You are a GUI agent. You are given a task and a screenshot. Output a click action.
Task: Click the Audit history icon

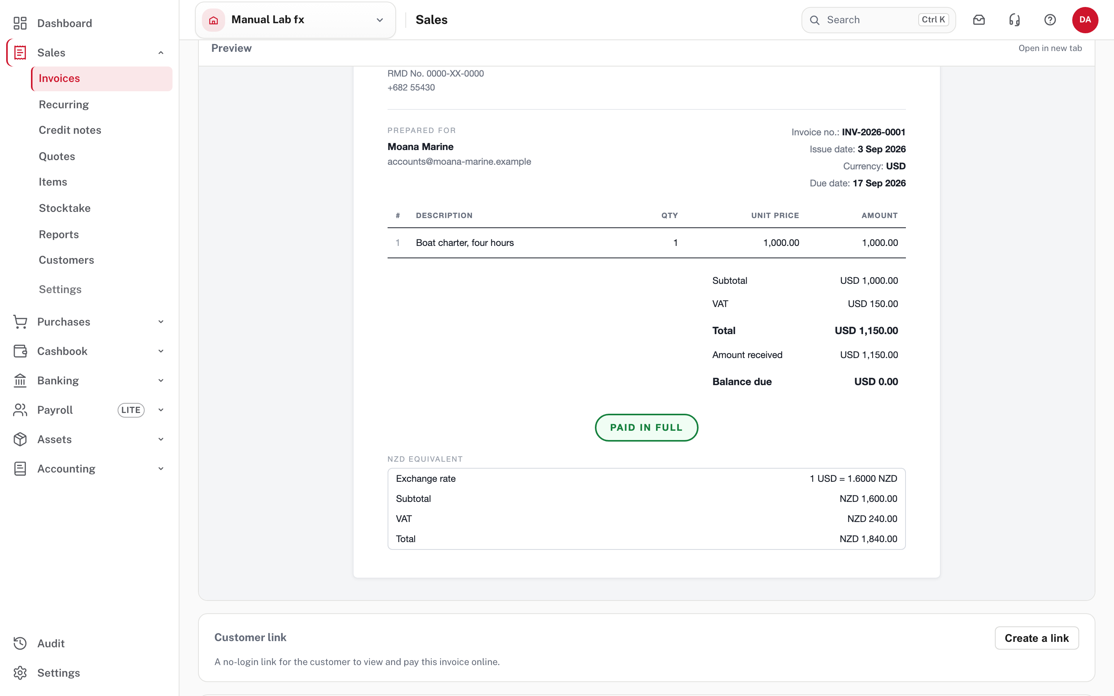point(20,643)
